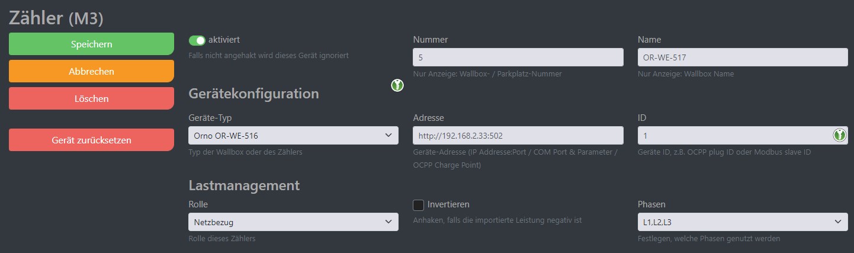The width and height of the screenshot is (854, 253).
Task: Open the Geräte-Typ dropdown
Action: click(293, 136)
